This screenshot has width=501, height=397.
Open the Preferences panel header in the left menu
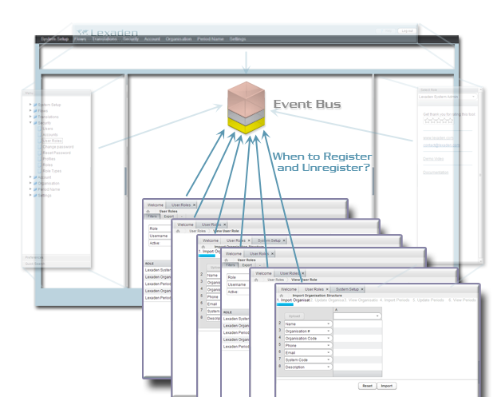(57, 257)
